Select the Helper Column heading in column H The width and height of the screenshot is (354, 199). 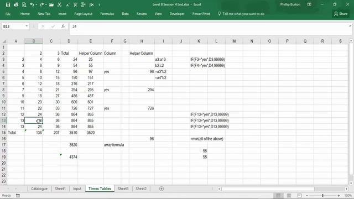point(142,53)
